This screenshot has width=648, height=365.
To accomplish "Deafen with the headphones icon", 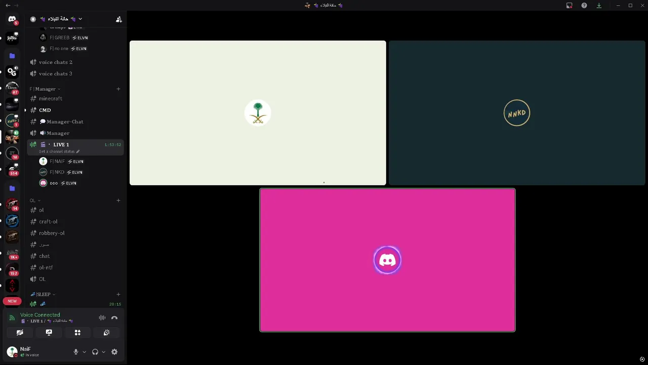I will click(95, 352).
